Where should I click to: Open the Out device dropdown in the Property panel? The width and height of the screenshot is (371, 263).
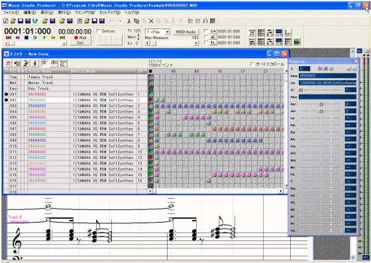pyautogui.click(x=327, y=83)
